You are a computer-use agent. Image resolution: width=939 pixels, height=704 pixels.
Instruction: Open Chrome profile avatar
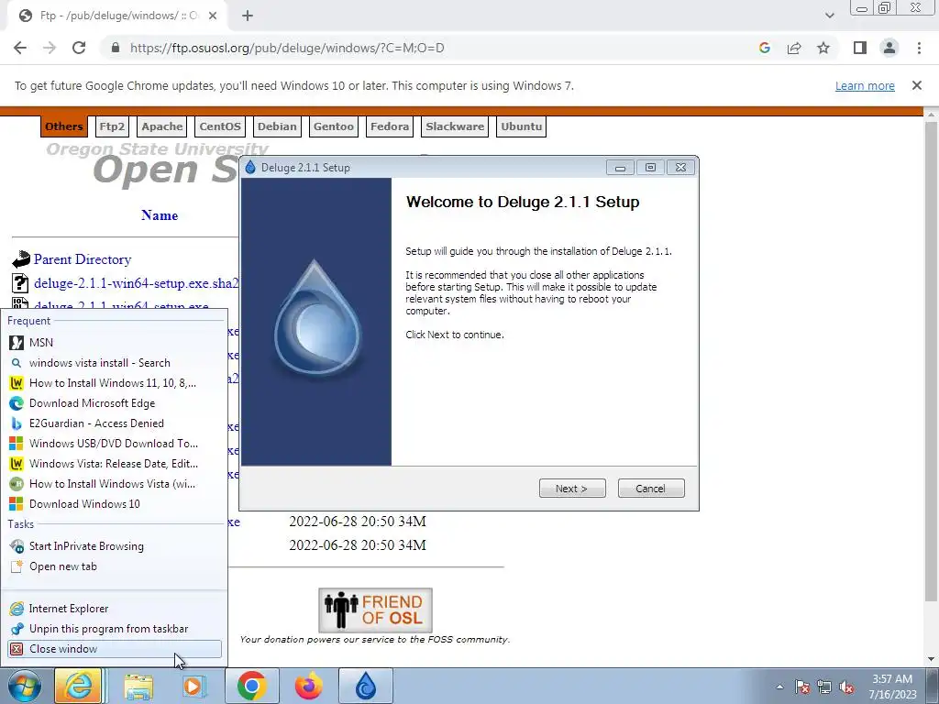(889, 48)
